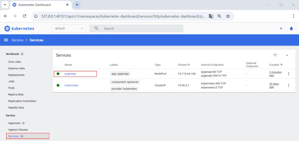Select Deployments in the sidebar
Image resolution: width=299 pixels, height=141 pixels.
click(x=16, y=75)
